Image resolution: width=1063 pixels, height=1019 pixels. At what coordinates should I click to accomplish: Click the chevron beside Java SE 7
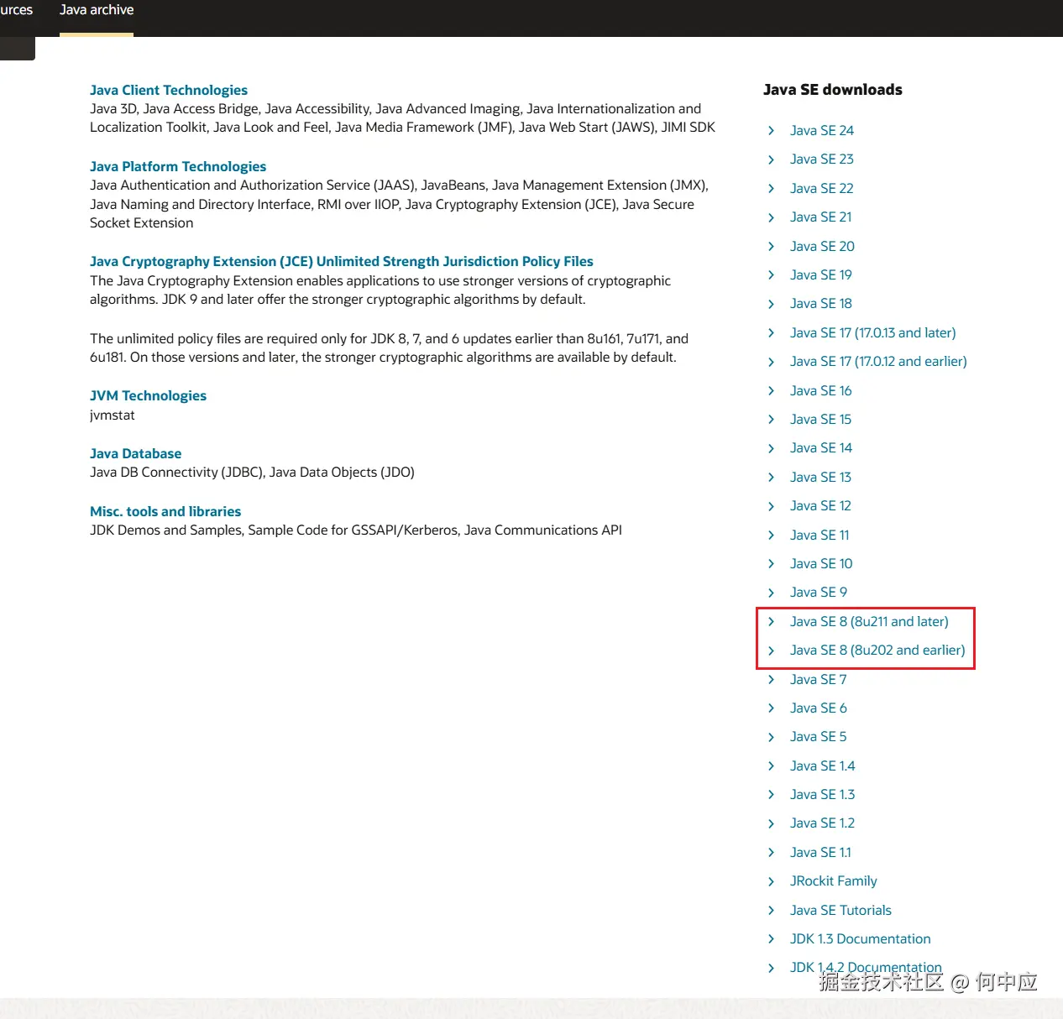(x=771, y=679)
